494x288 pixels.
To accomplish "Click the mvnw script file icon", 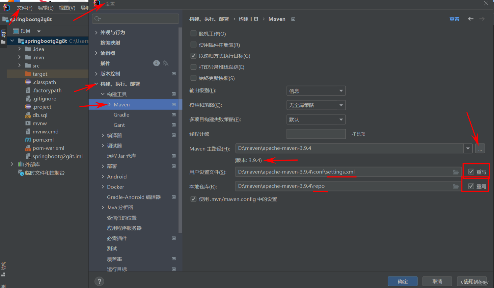I will pos(28,123).
